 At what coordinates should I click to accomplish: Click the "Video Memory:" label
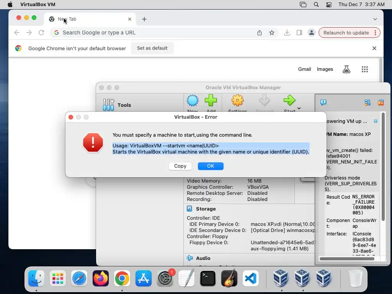pos(204,181)
